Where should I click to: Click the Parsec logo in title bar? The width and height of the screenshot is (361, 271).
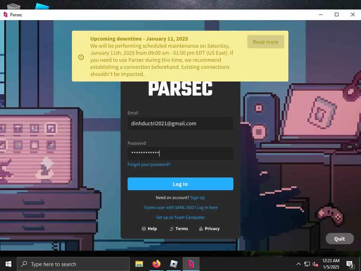pos(6,15)
